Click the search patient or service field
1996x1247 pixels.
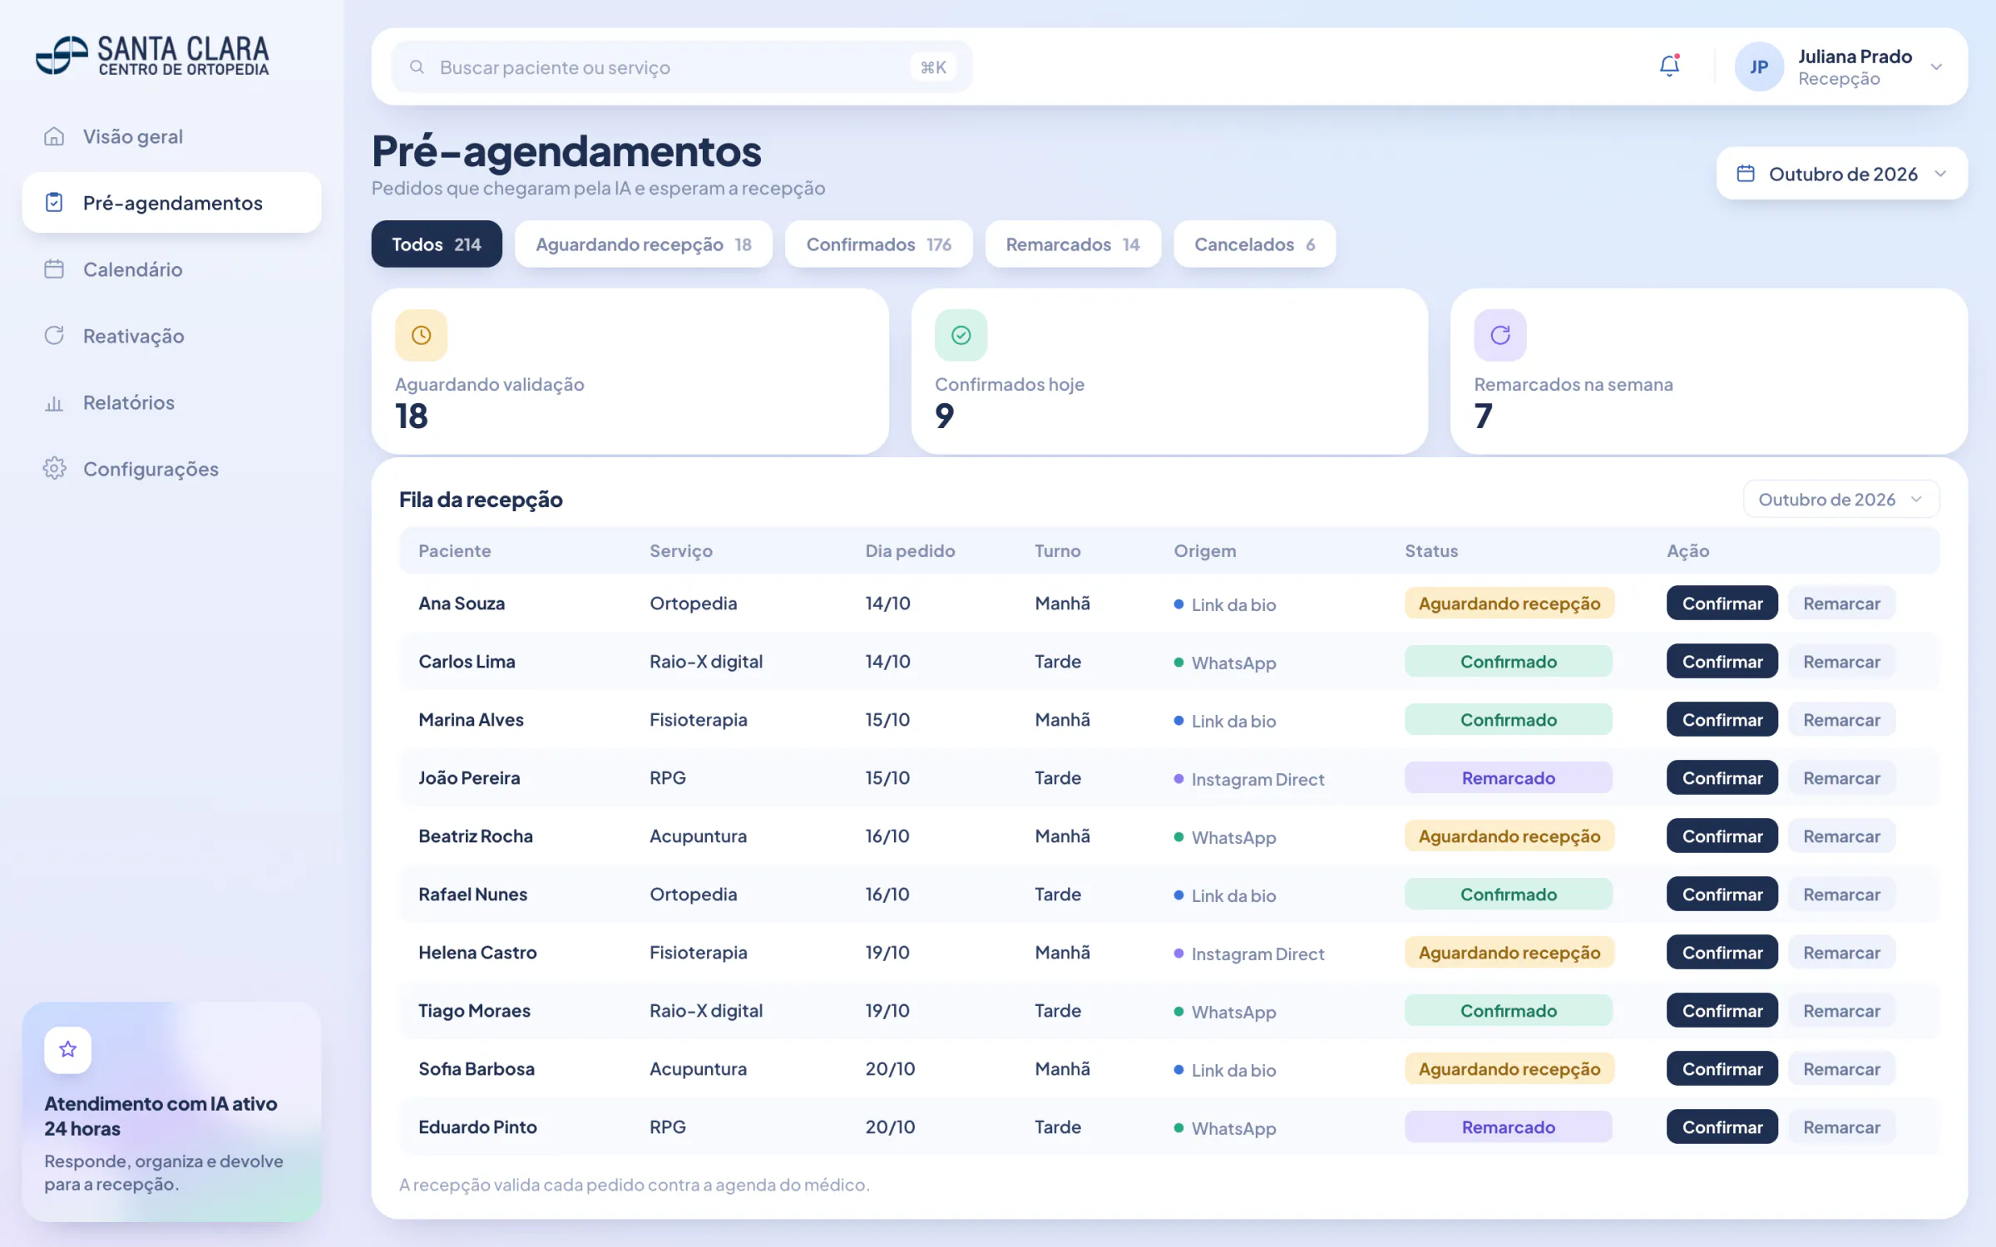tap(681, 67)
